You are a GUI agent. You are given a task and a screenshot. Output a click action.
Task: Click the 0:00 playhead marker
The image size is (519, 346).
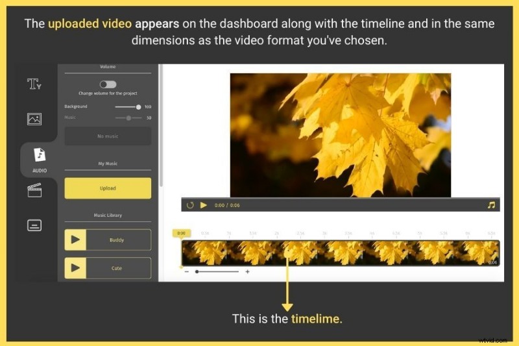tap(182, 233)
